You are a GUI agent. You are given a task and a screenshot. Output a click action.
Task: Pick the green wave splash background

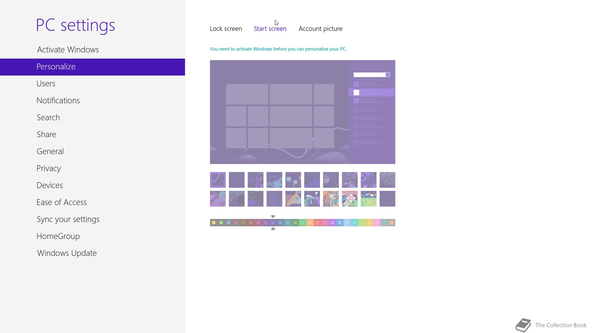tap(312, 199)
